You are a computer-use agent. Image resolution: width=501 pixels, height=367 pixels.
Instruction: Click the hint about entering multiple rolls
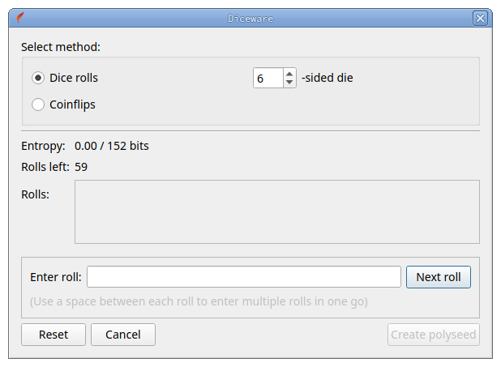199,301
